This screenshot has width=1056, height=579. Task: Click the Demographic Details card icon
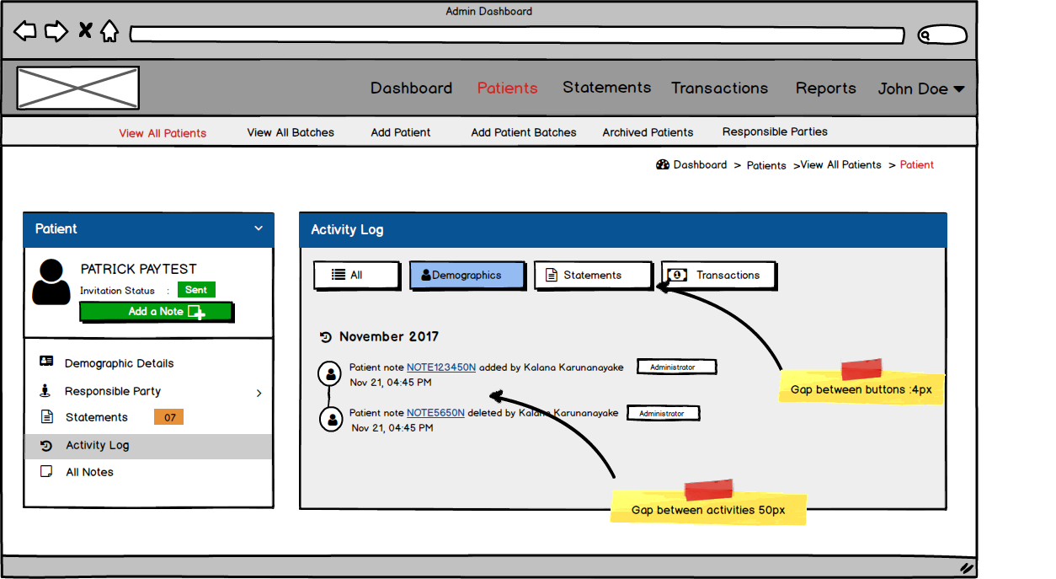[x=46, y=362]
